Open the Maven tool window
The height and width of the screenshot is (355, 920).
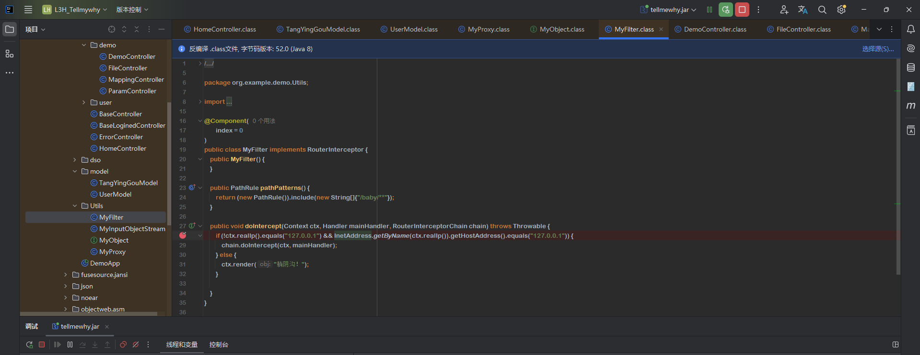(x=910, y=106)
